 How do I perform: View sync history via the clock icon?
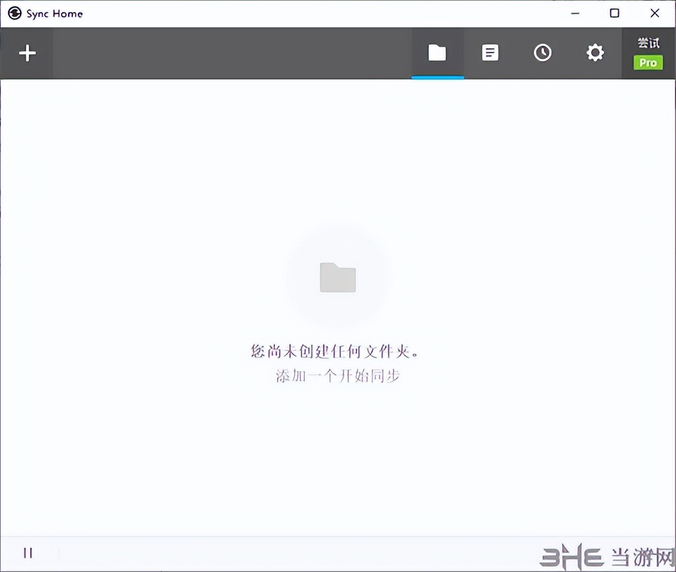click(542, 52)
